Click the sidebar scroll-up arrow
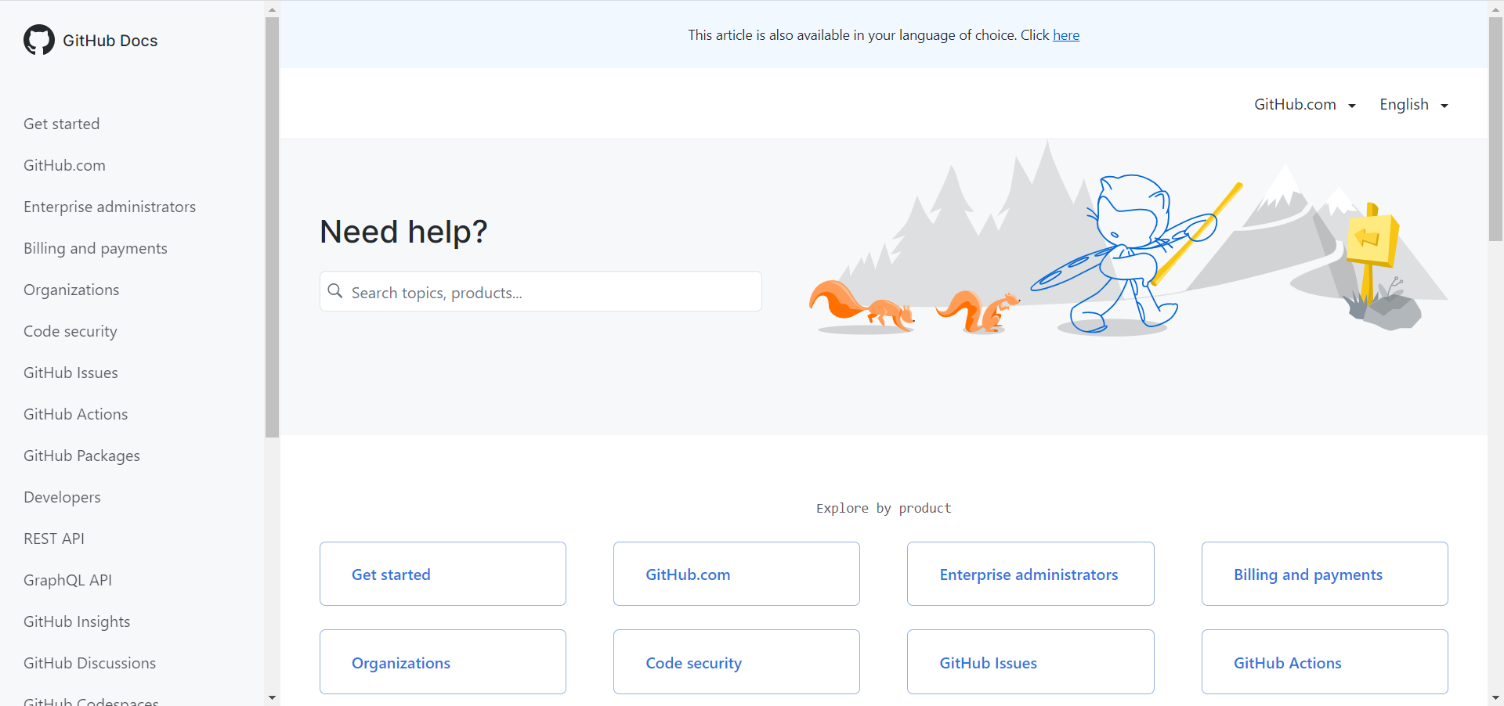Viewport: 1504px width, 706px height. click(272, 9)
